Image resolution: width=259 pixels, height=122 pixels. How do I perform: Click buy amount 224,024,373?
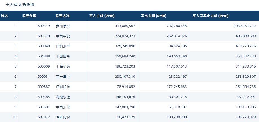coord(125,36)
